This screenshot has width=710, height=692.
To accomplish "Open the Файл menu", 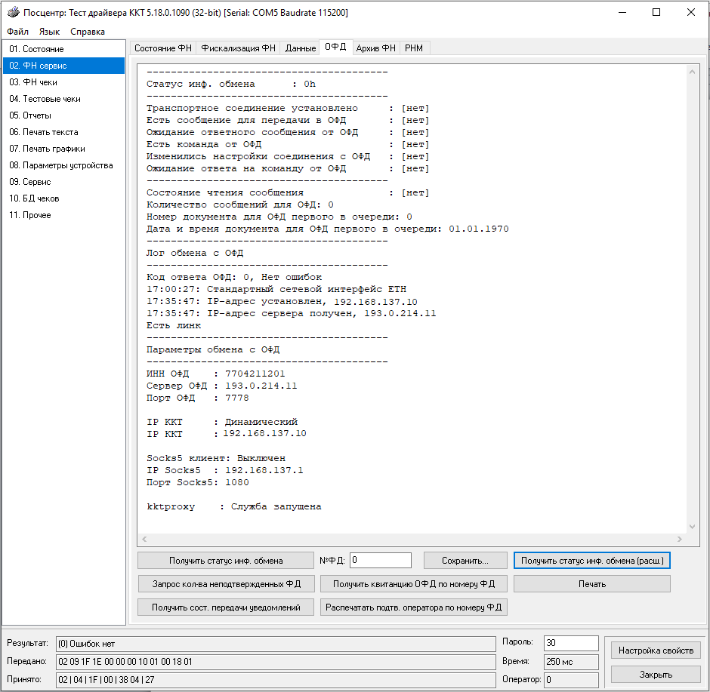I will tap(18, 32).
